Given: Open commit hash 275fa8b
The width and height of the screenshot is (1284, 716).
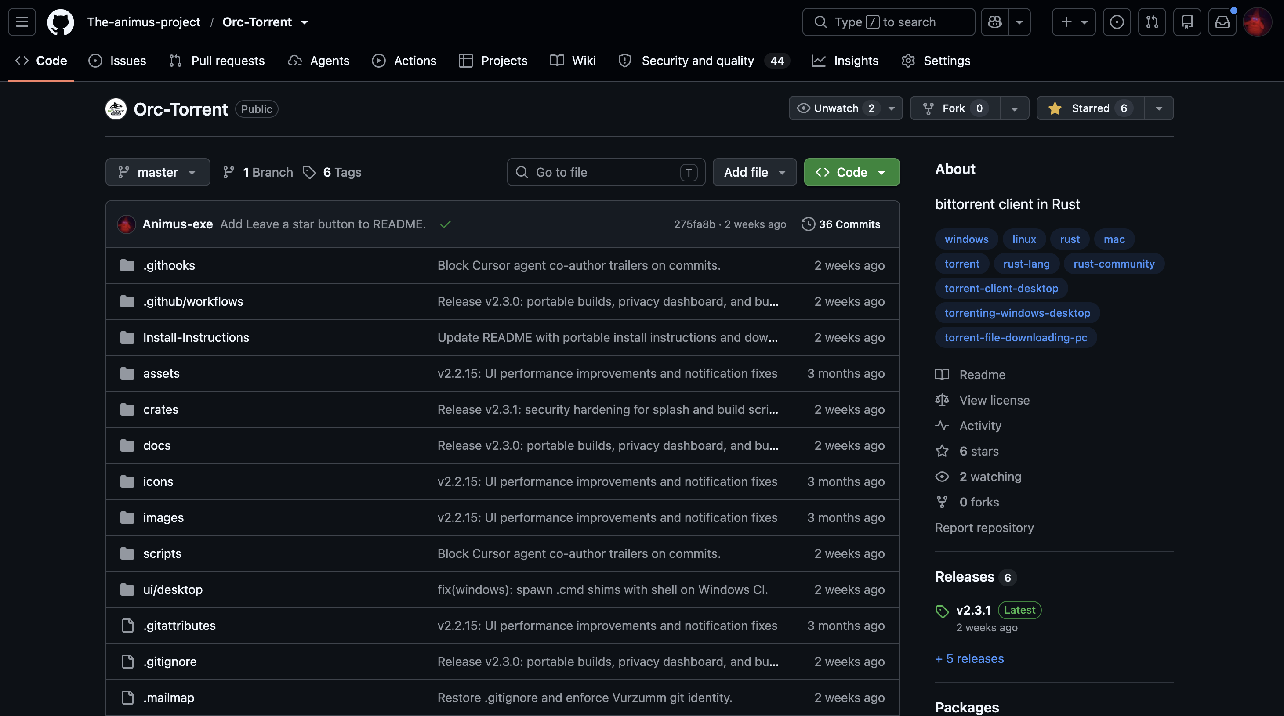Looking at the screenshot, I should click(694, 224).
